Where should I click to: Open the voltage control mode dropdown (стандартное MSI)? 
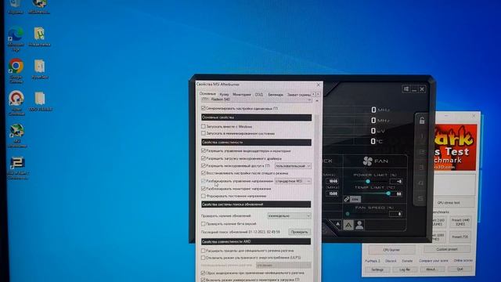tap(293, 181)
